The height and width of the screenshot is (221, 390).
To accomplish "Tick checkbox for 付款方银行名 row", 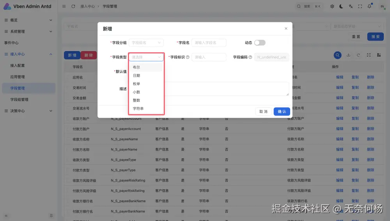I will coord(68,212).
